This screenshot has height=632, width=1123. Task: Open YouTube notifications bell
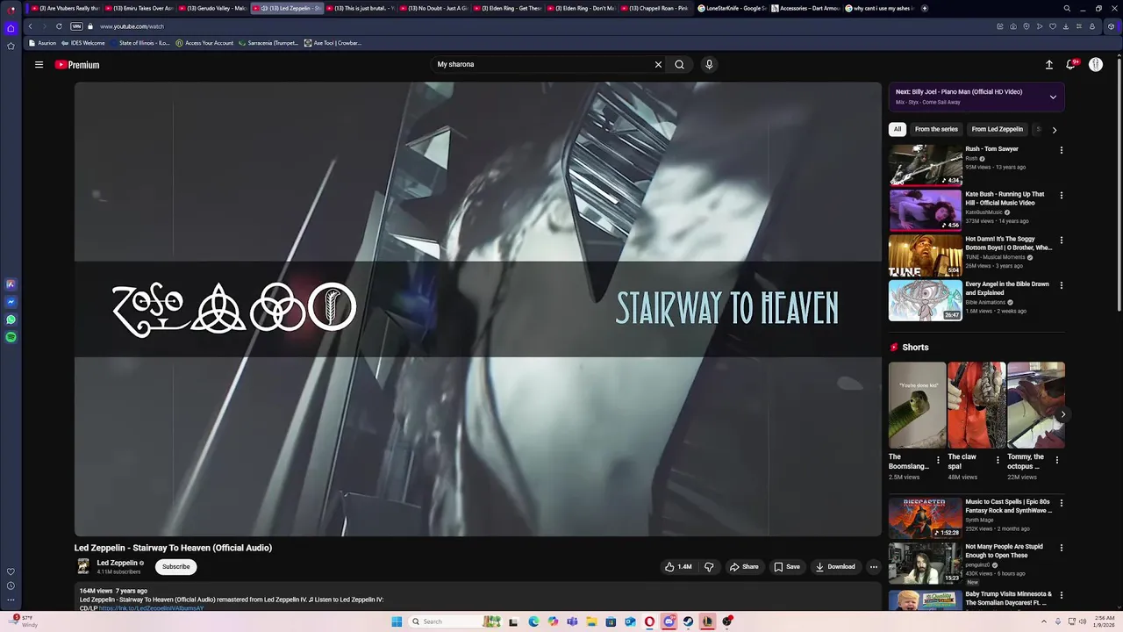pyautogui.click(x=1071, y=64)
